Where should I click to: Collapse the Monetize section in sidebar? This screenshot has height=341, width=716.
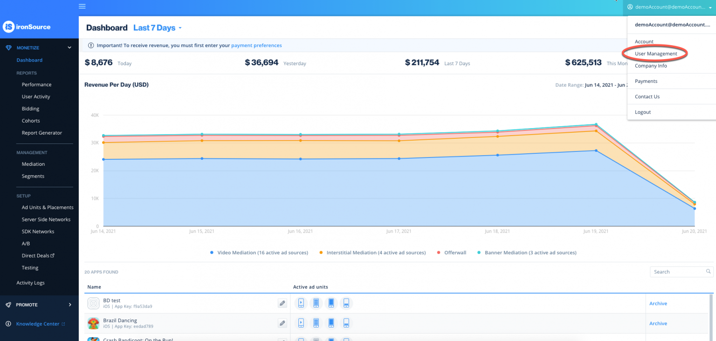69,48
